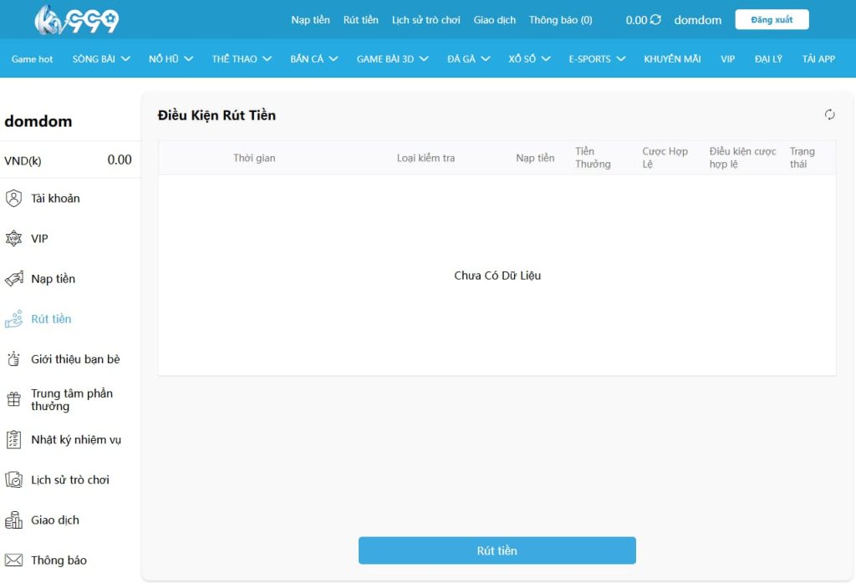Select Trung tâm phần thưởng in sidebar
The width and height of the screenshot is (856, 583).
72,400
